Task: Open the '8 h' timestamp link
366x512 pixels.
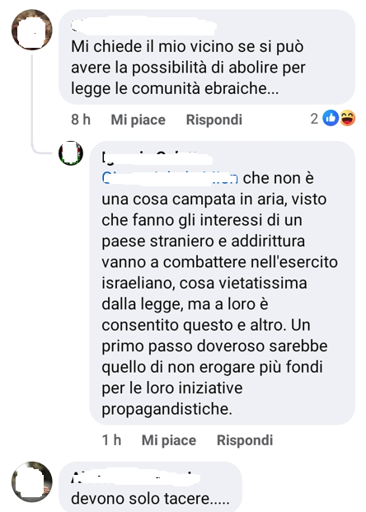Action: point(81,120)
